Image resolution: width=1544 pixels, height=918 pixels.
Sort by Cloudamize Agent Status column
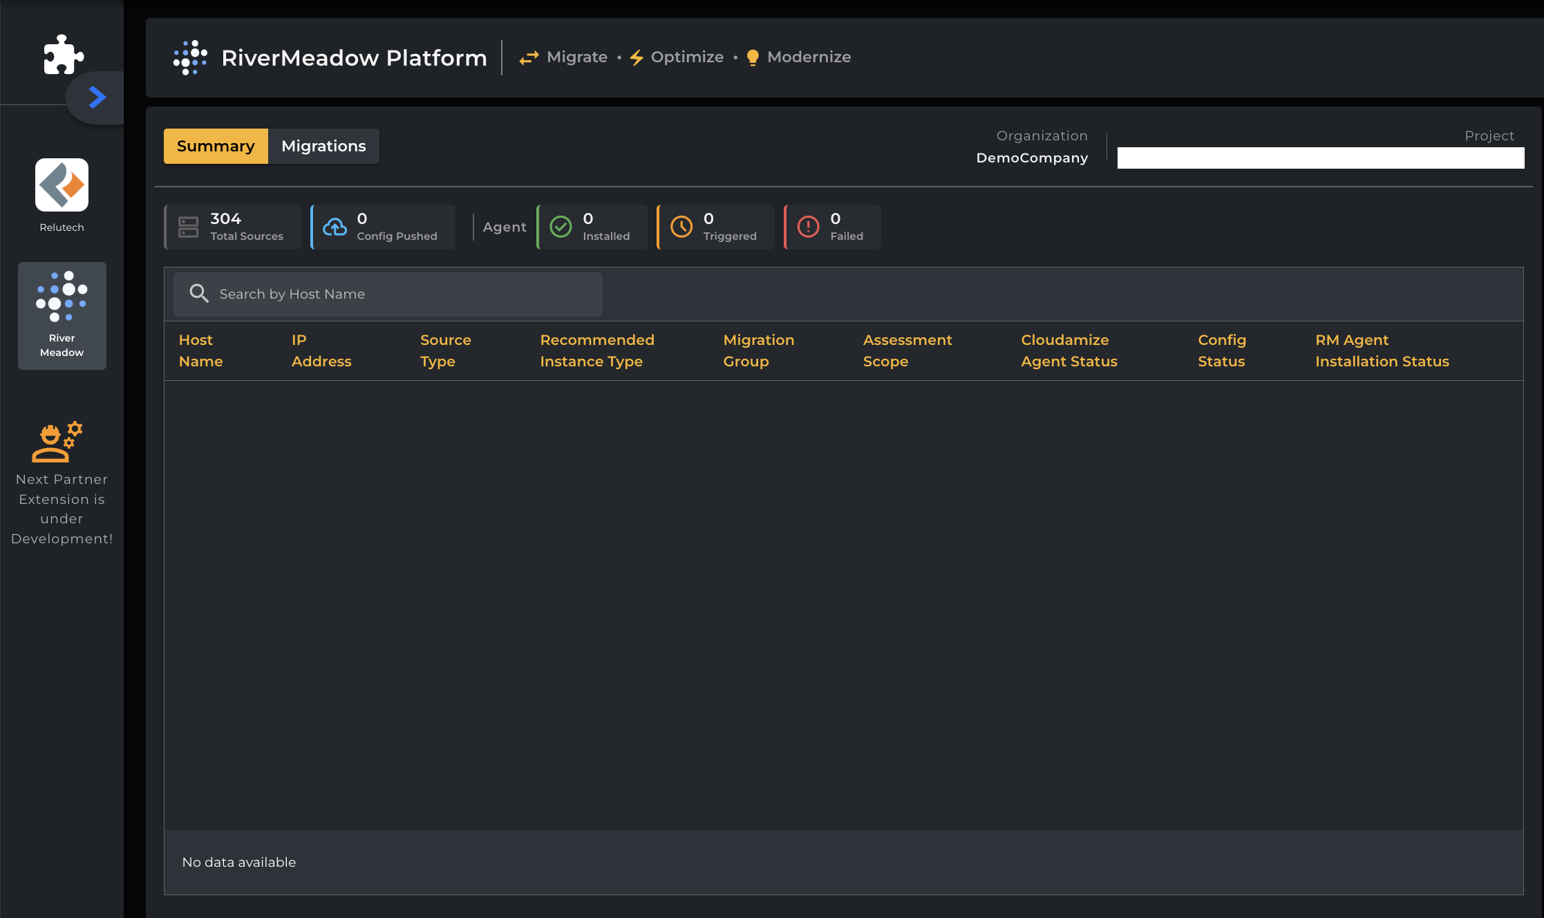tap(1069, 350)
